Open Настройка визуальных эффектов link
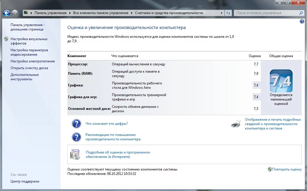 (29, 41)
